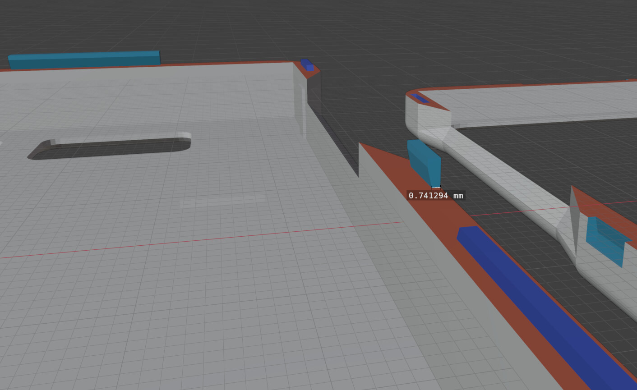
Task: Select the tiny blue piece on right plate corner
Action: (420, 98)
